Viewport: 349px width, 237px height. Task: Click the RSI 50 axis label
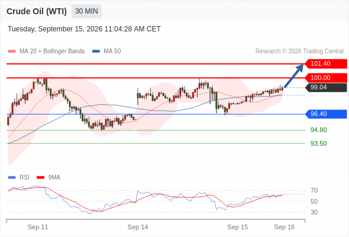(314, 201)
